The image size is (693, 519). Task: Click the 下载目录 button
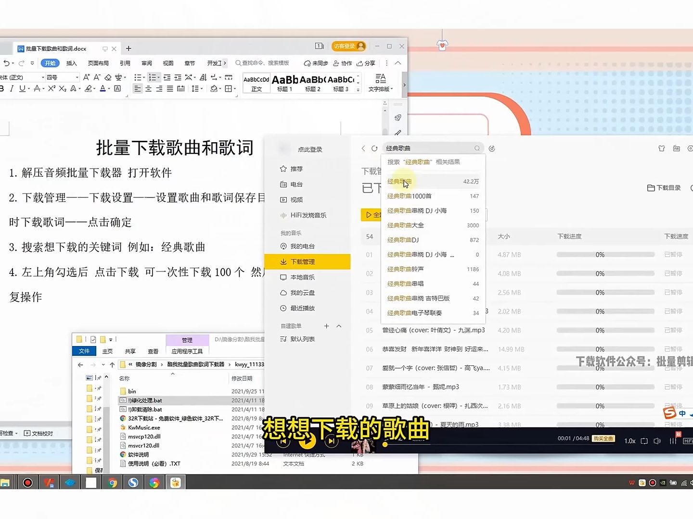coord(664,188)
